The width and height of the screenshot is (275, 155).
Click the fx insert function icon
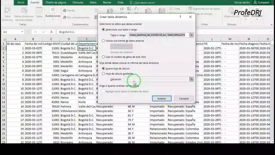pyautogui.click(x=52, y=32)
